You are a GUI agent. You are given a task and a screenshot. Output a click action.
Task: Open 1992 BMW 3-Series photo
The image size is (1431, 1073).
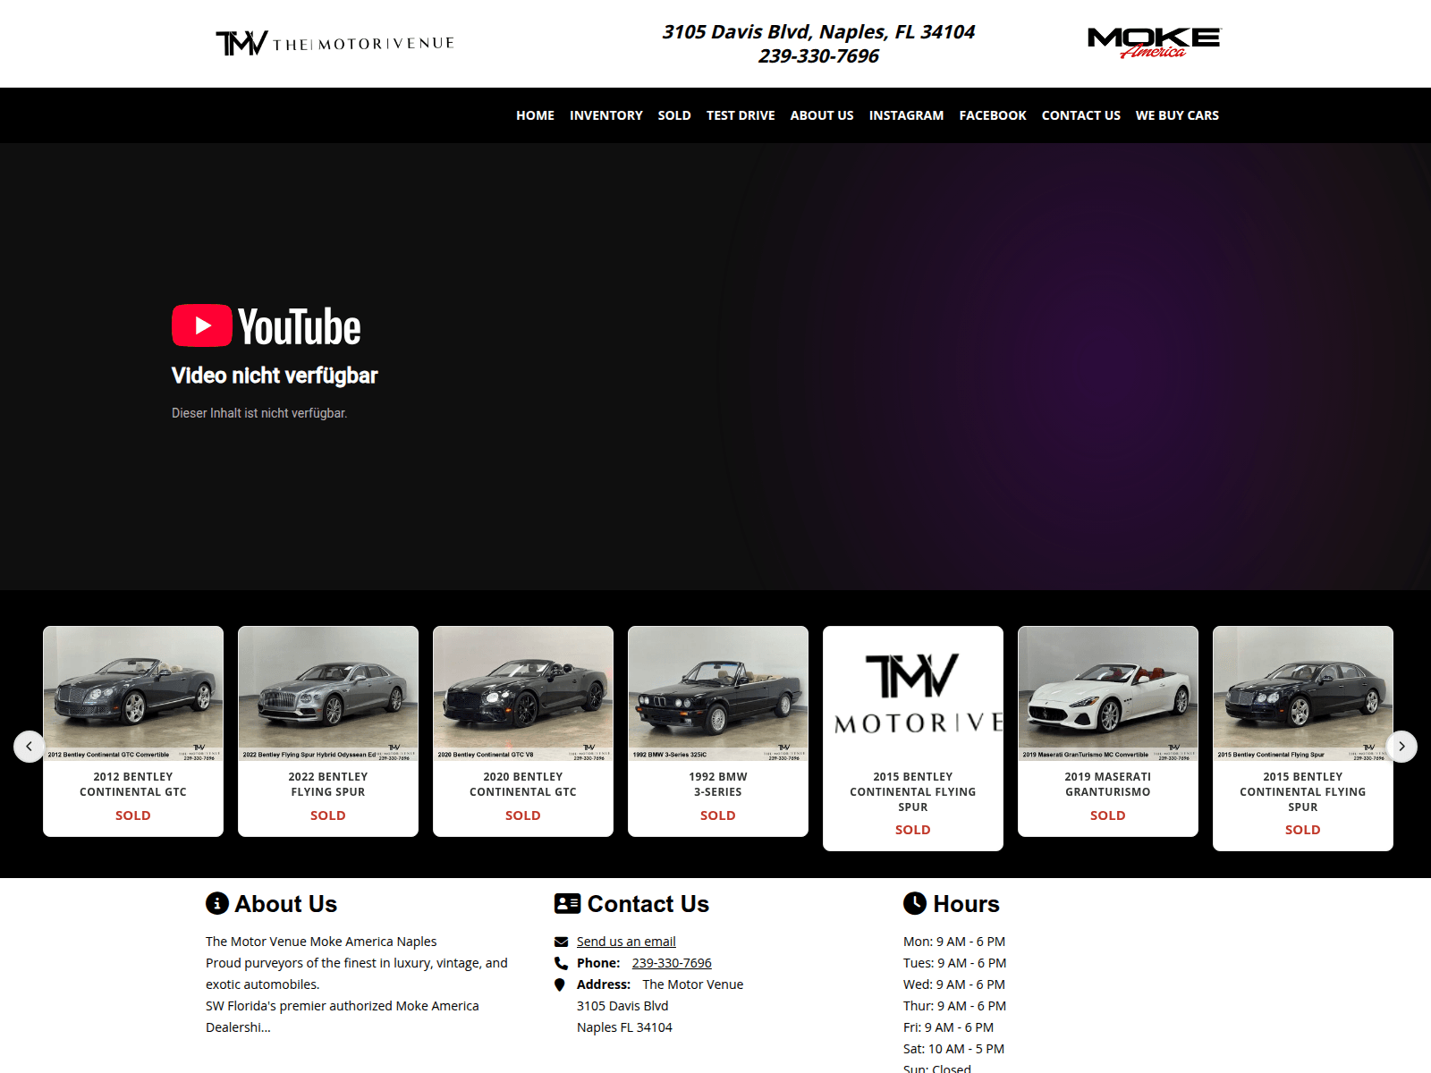718,693
